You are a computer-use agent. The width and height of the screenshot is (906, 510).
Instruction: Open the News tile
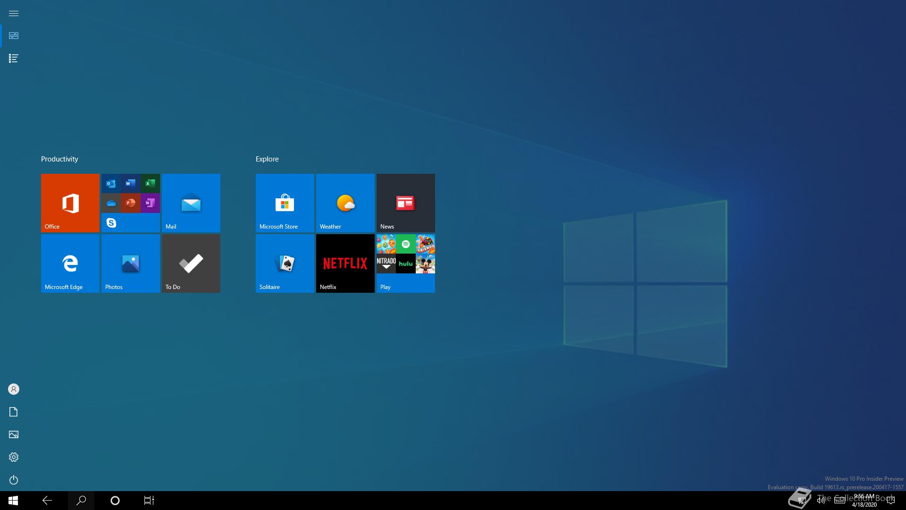tap(406, 203)
